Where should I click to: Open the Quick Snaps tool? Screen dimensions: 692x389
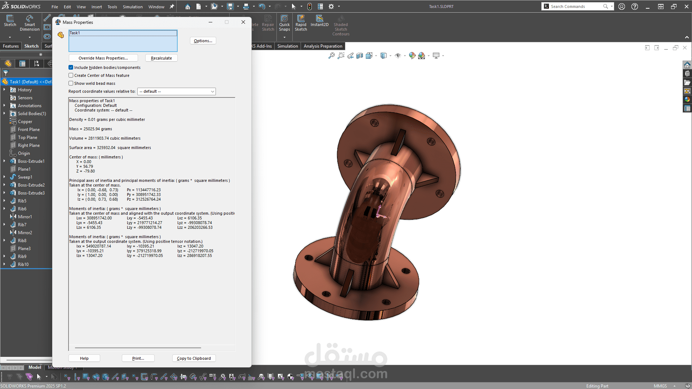coord(284,23)
